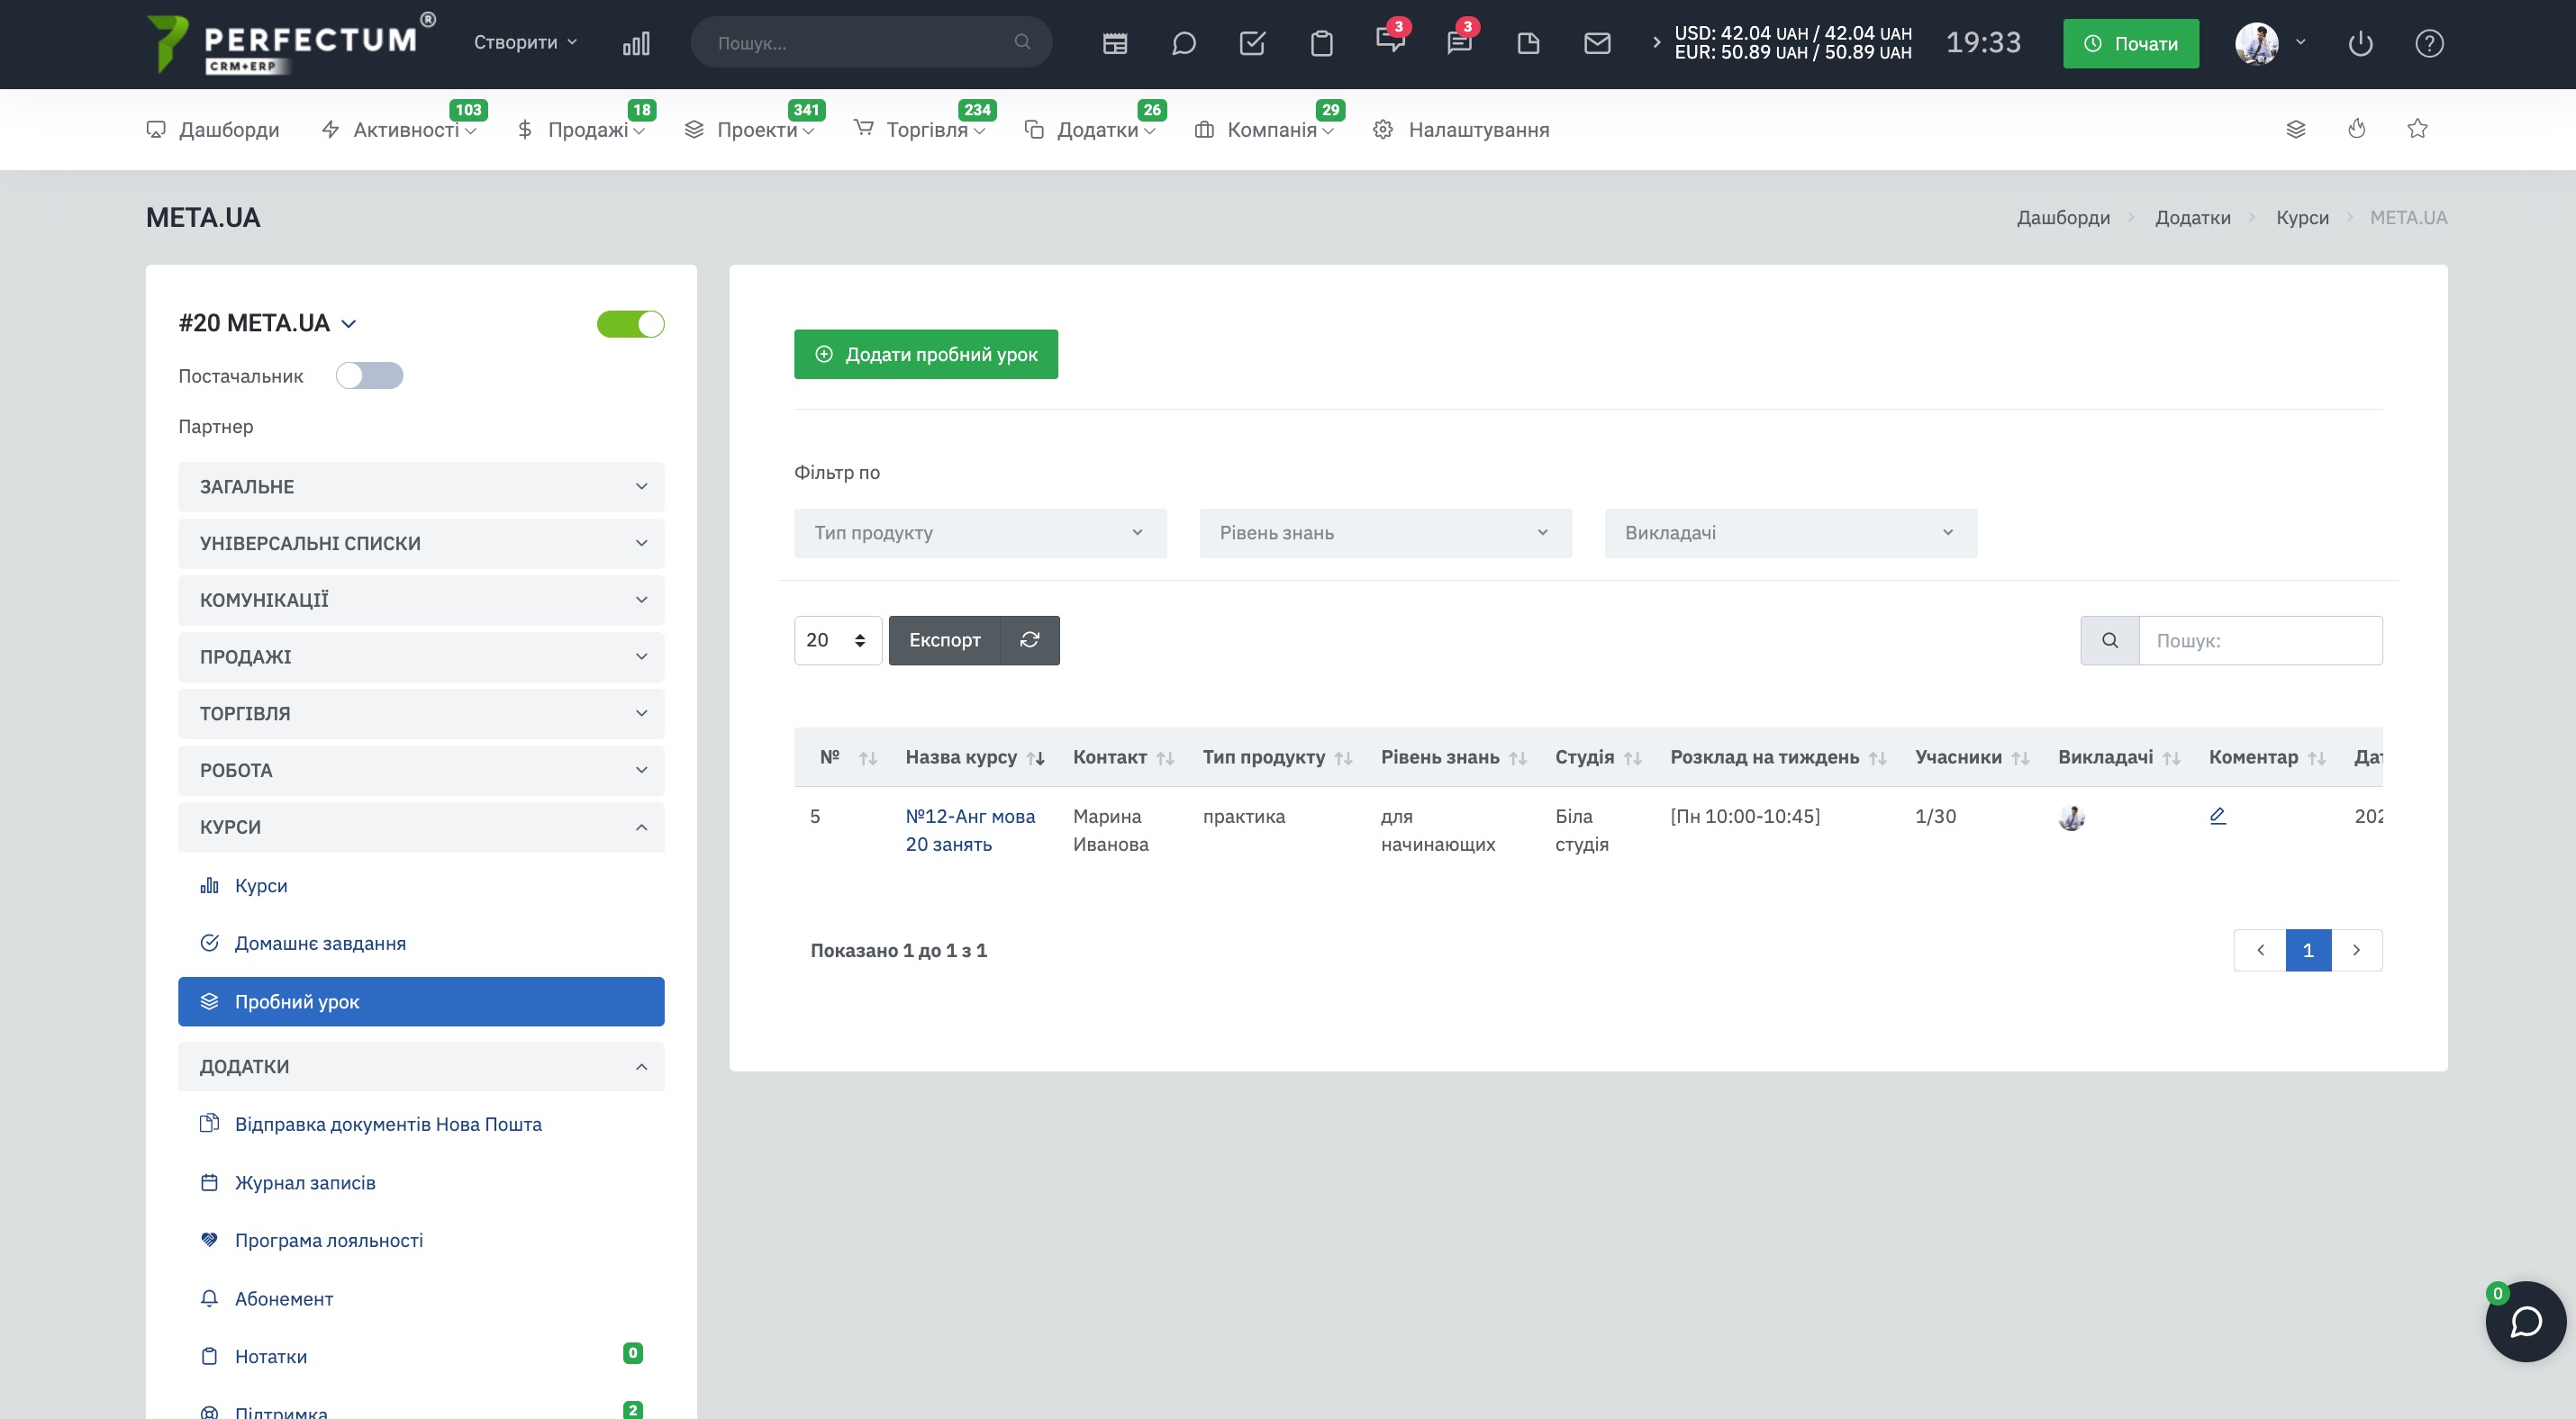Image resolution: width=2576 pixels, height=1419 pixels.
Task: Sort table by Рівень знань column
Action: 1453,757
